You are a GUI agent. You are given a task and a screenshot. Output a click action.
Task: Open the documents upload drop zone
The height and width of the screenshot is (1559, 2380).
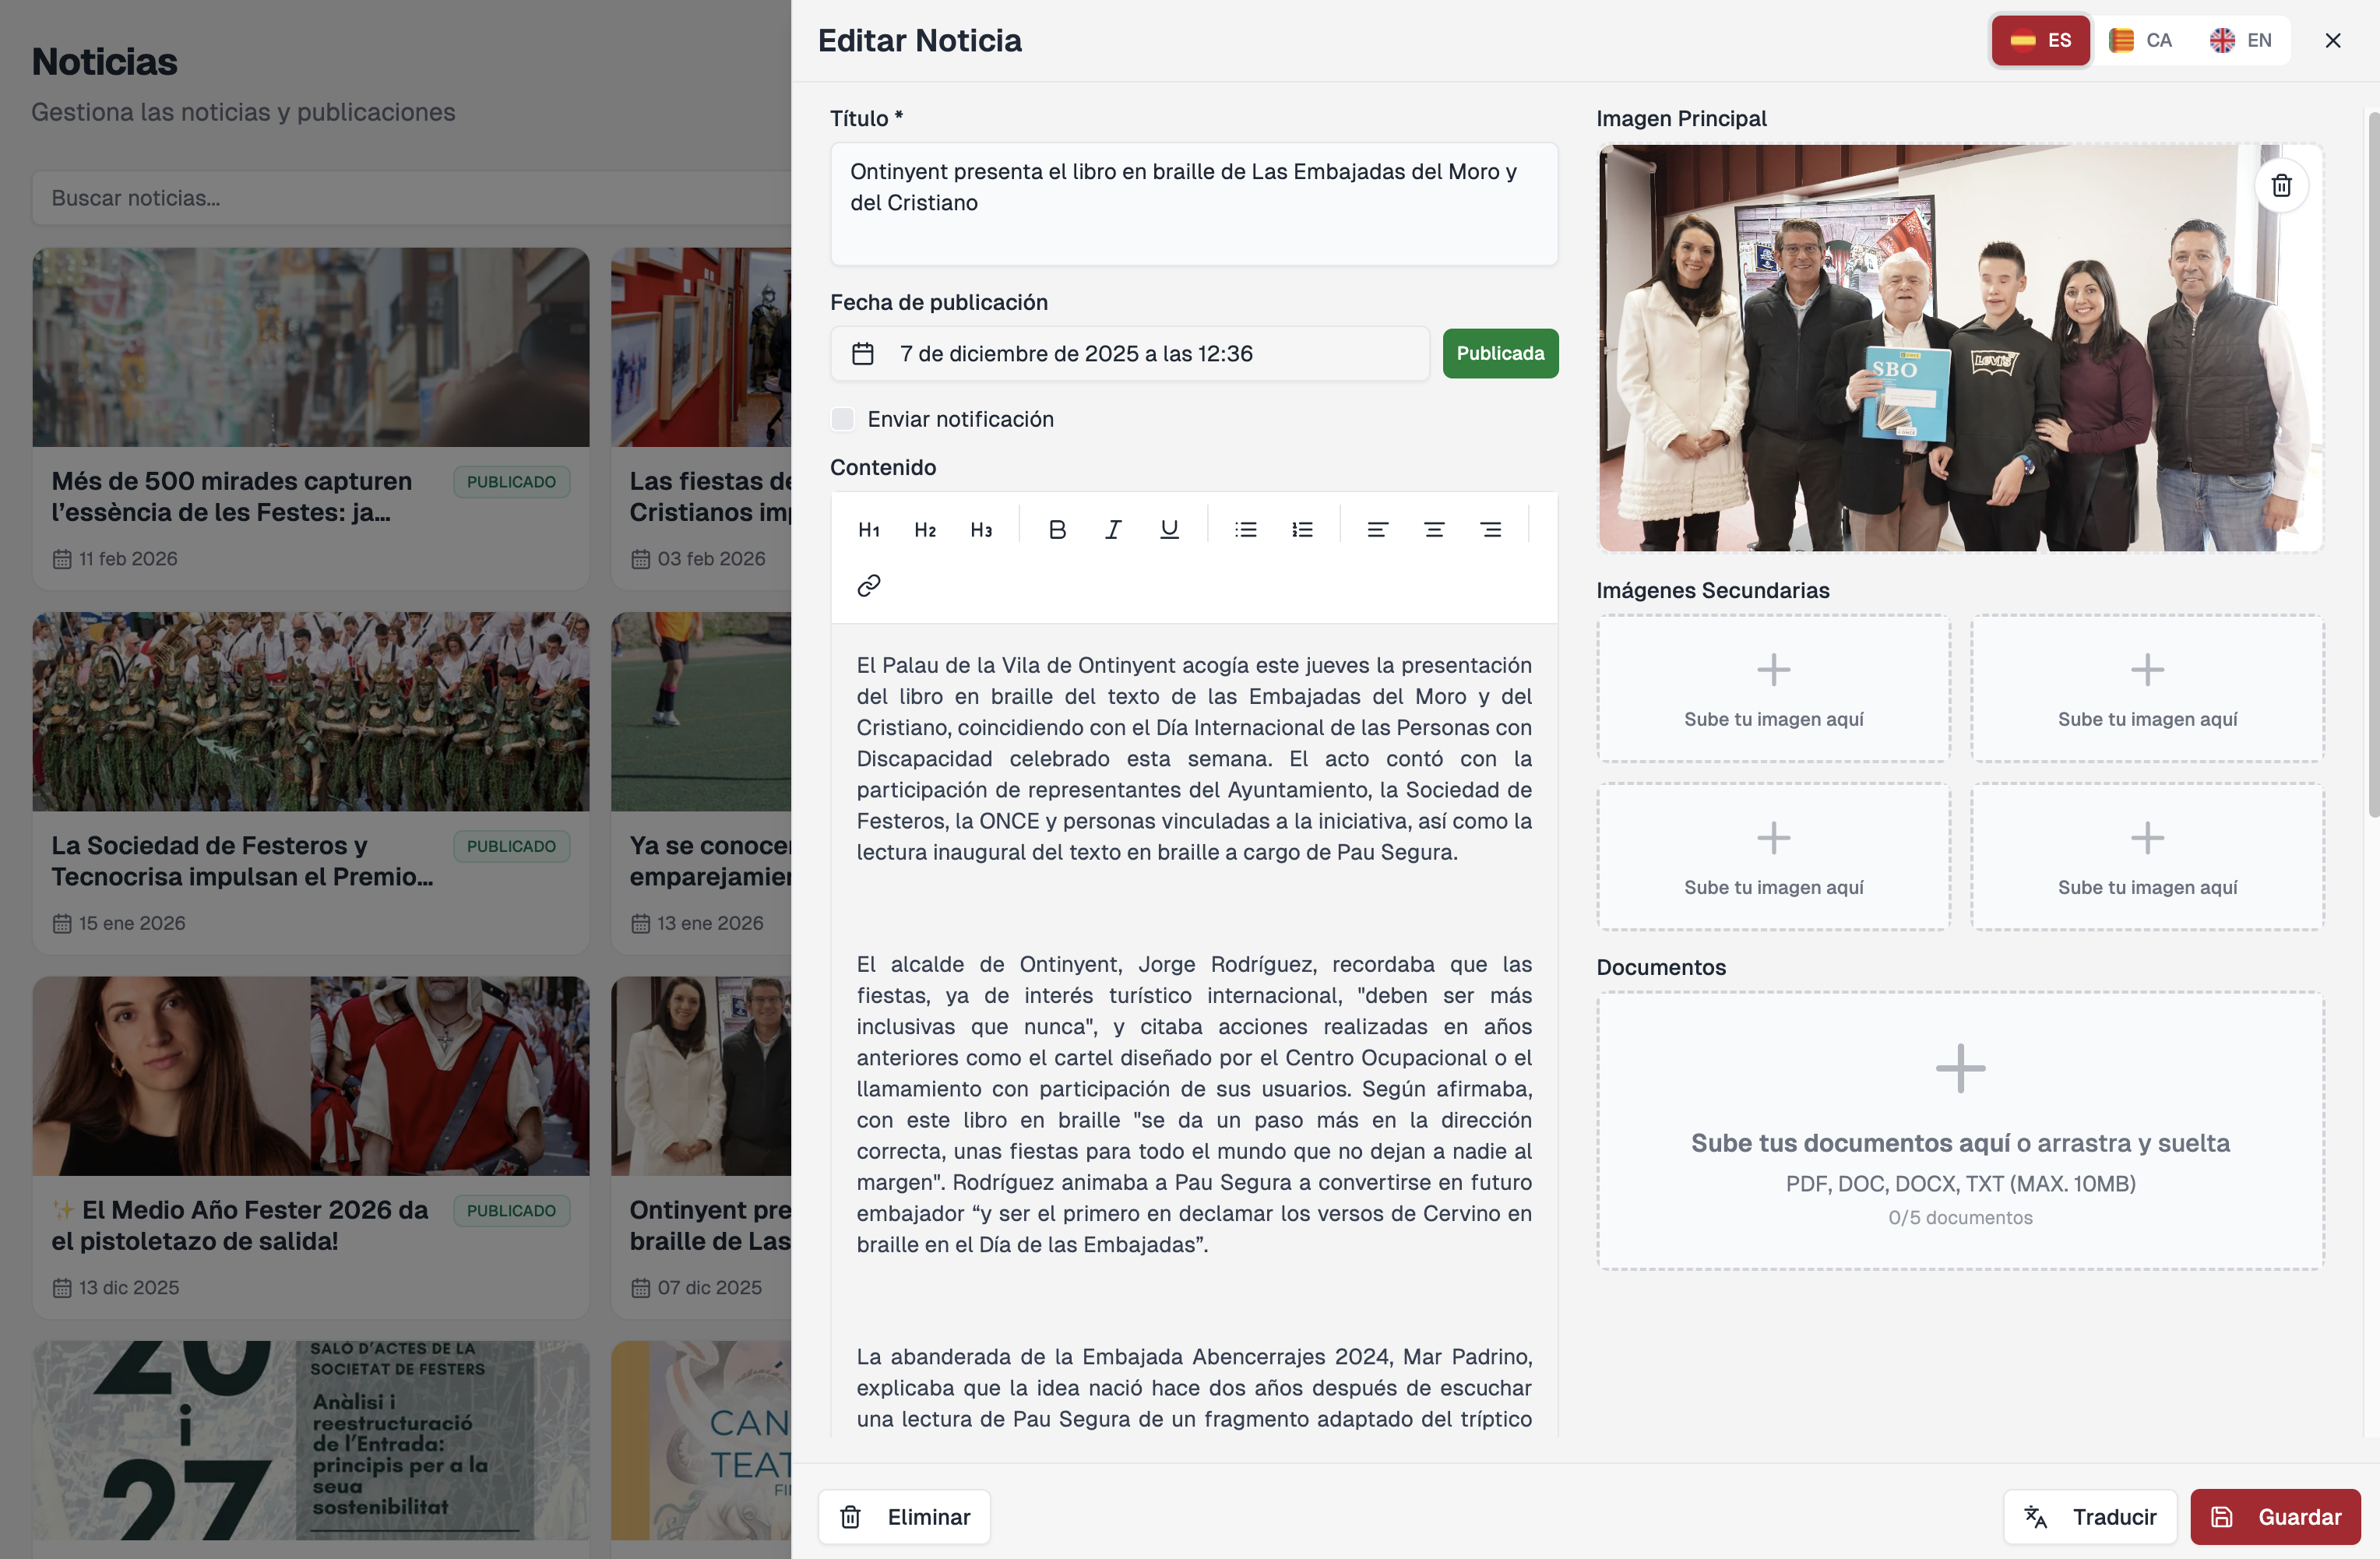pyautogui.click(x=1960, y=1131)
